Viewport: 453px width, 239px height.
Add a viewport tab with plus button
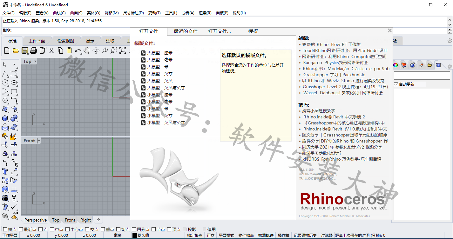[x=98, y=220]
